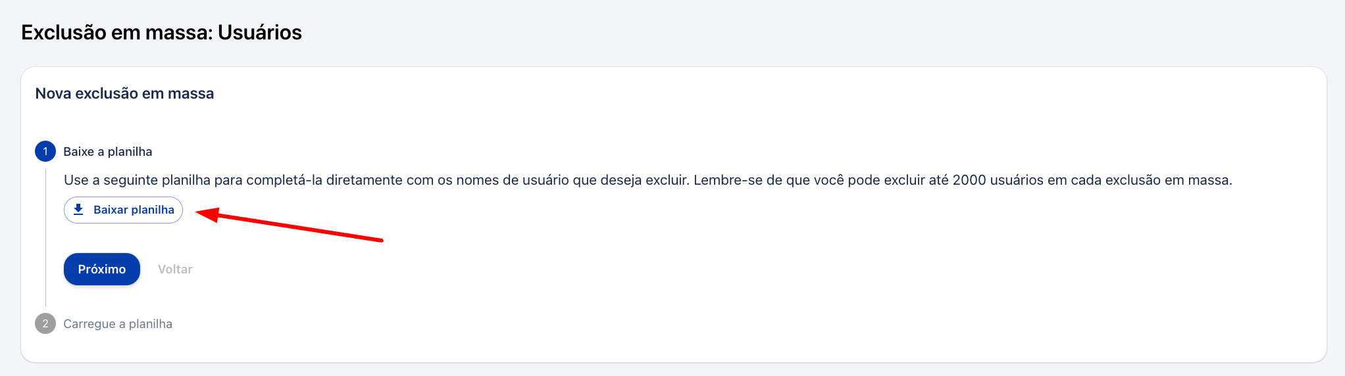The image size is (1345, 376).
Task: Click the phrase 'Use a seguinte planilha'
Action: coord(137,180)
